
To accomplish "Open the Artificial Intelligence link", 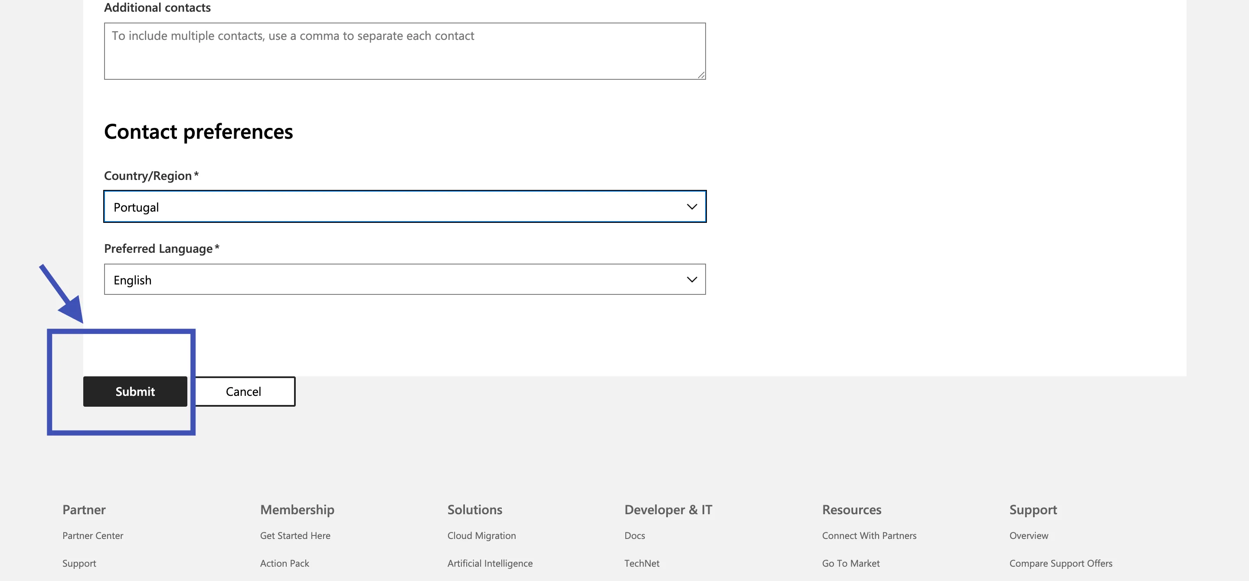I will pos(490,563).
